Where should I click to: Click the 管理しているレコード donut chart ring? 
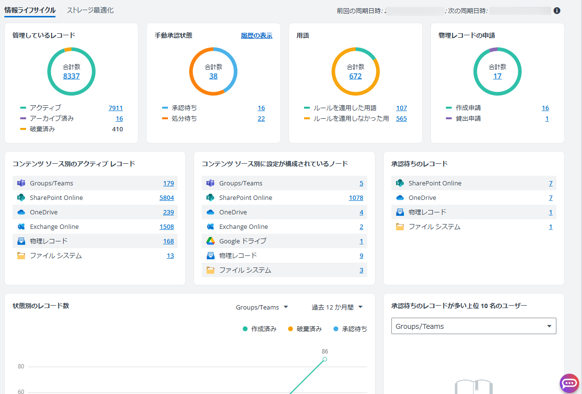pyautogui.click(x=71, y=71)
